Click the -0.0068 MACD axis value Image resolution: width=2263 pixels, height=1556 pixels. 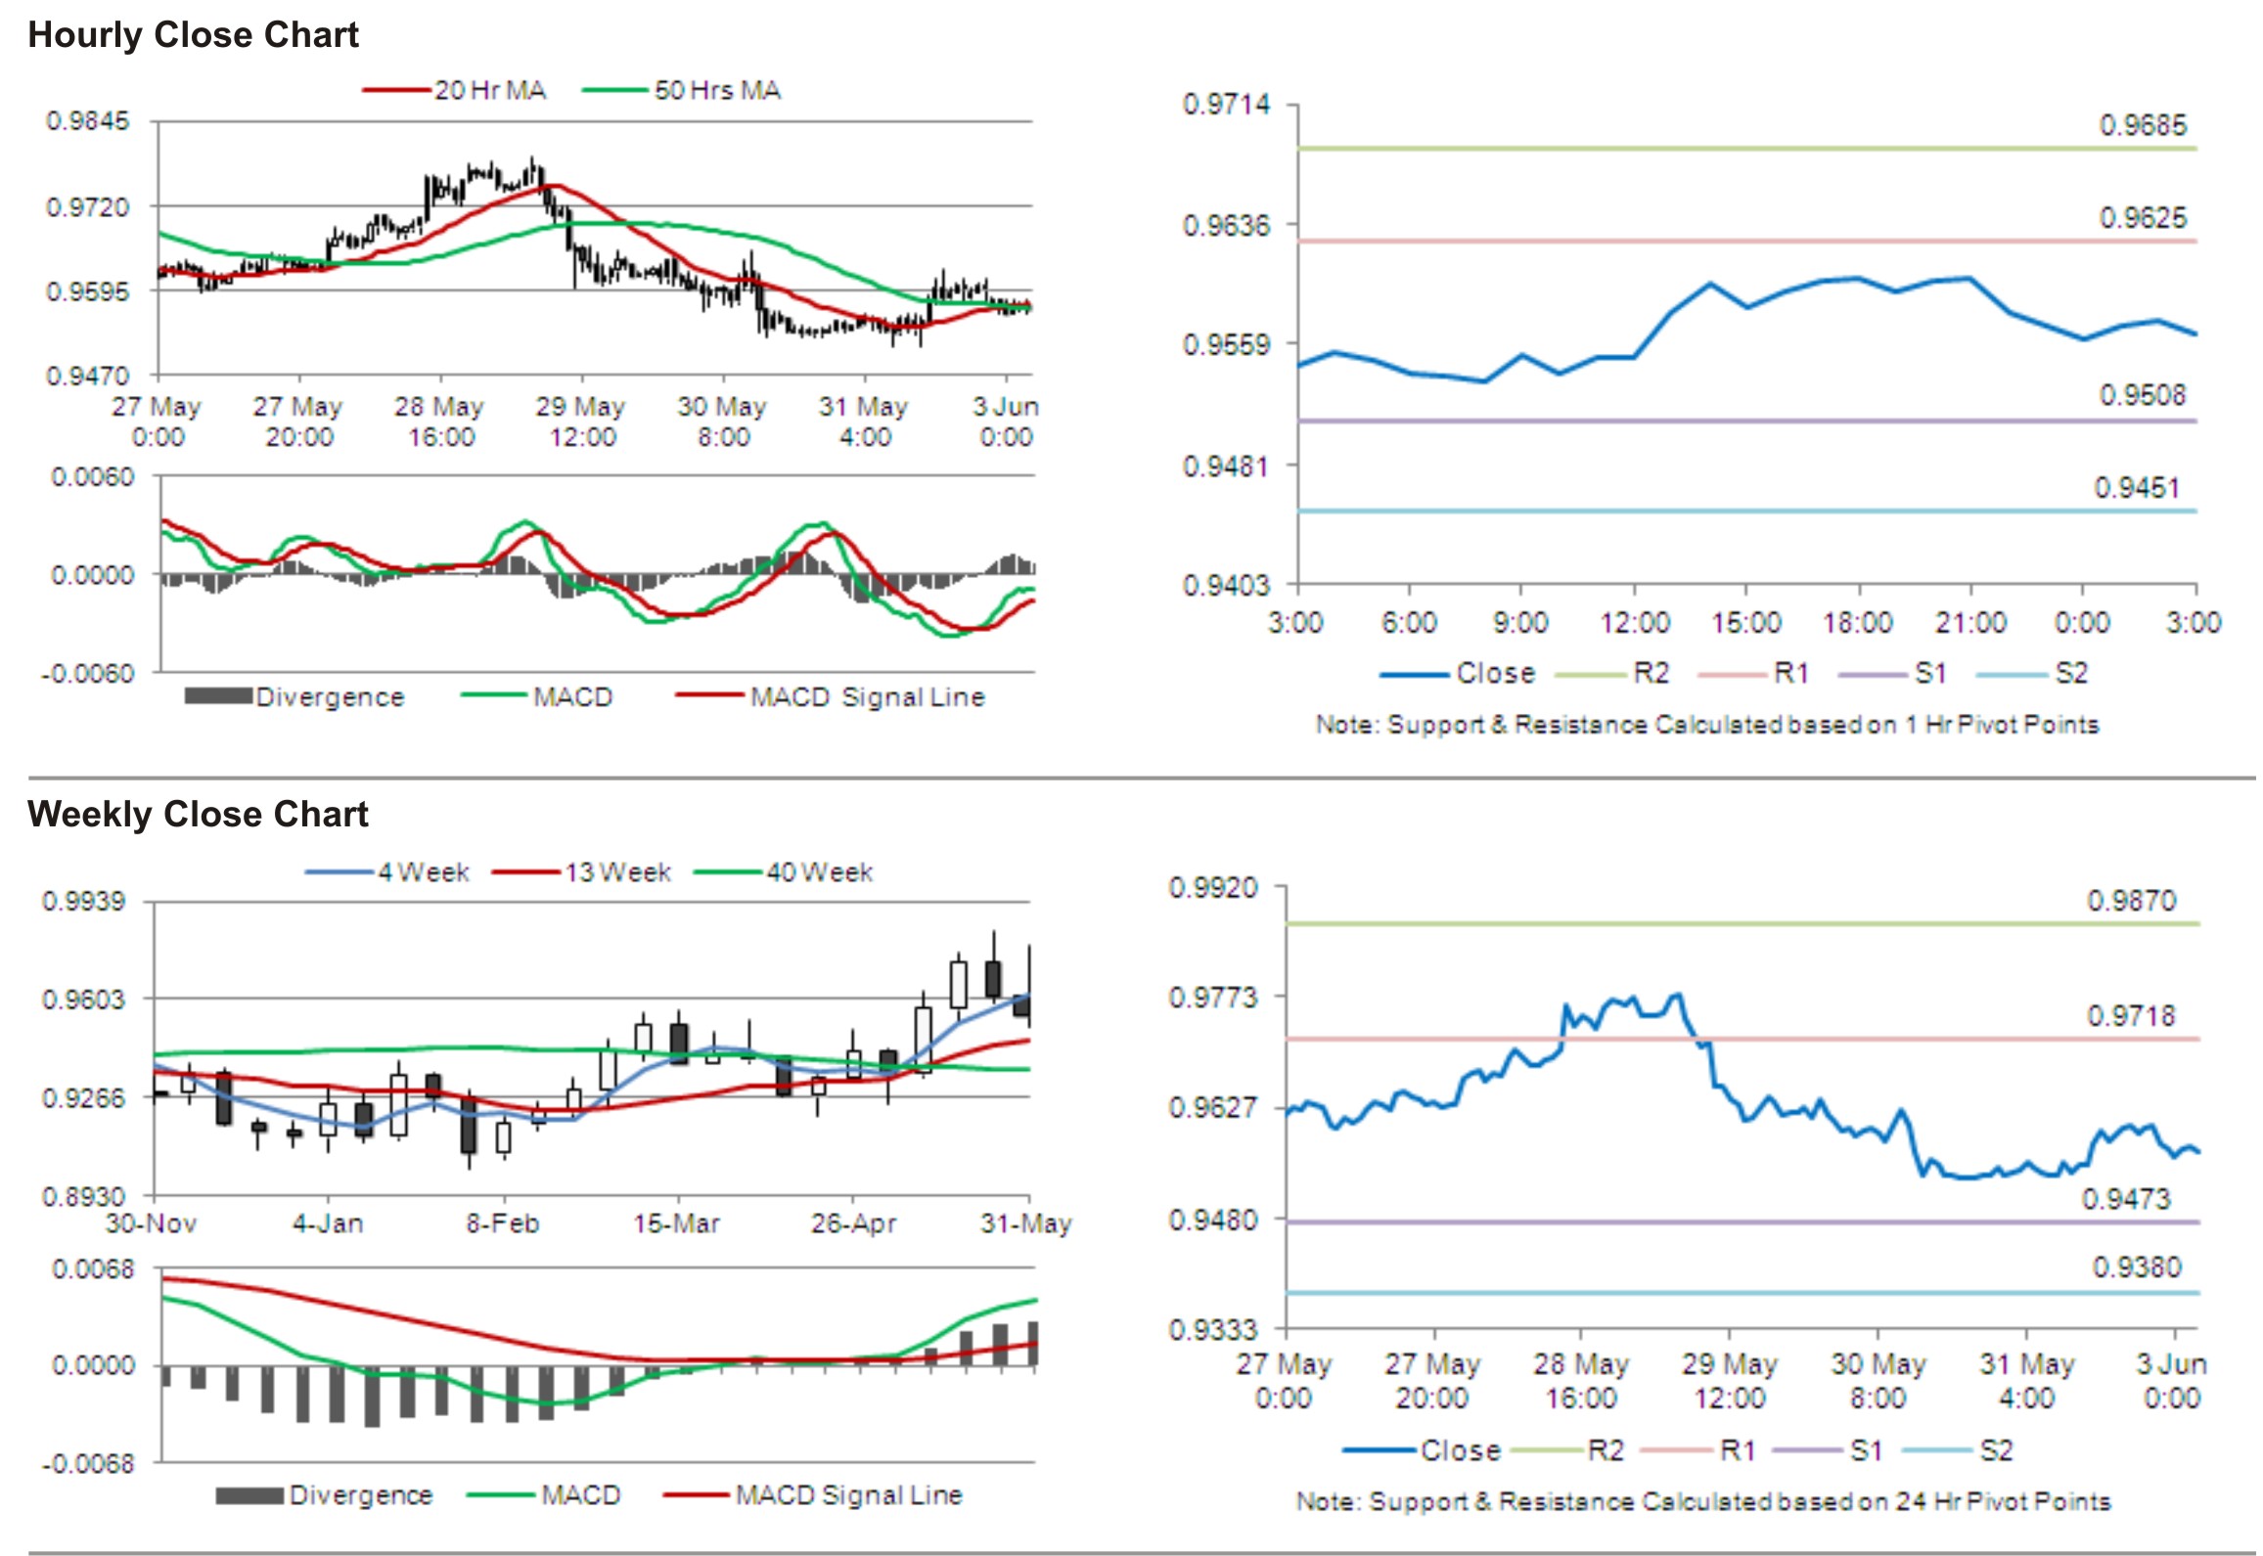(87, 1464)
